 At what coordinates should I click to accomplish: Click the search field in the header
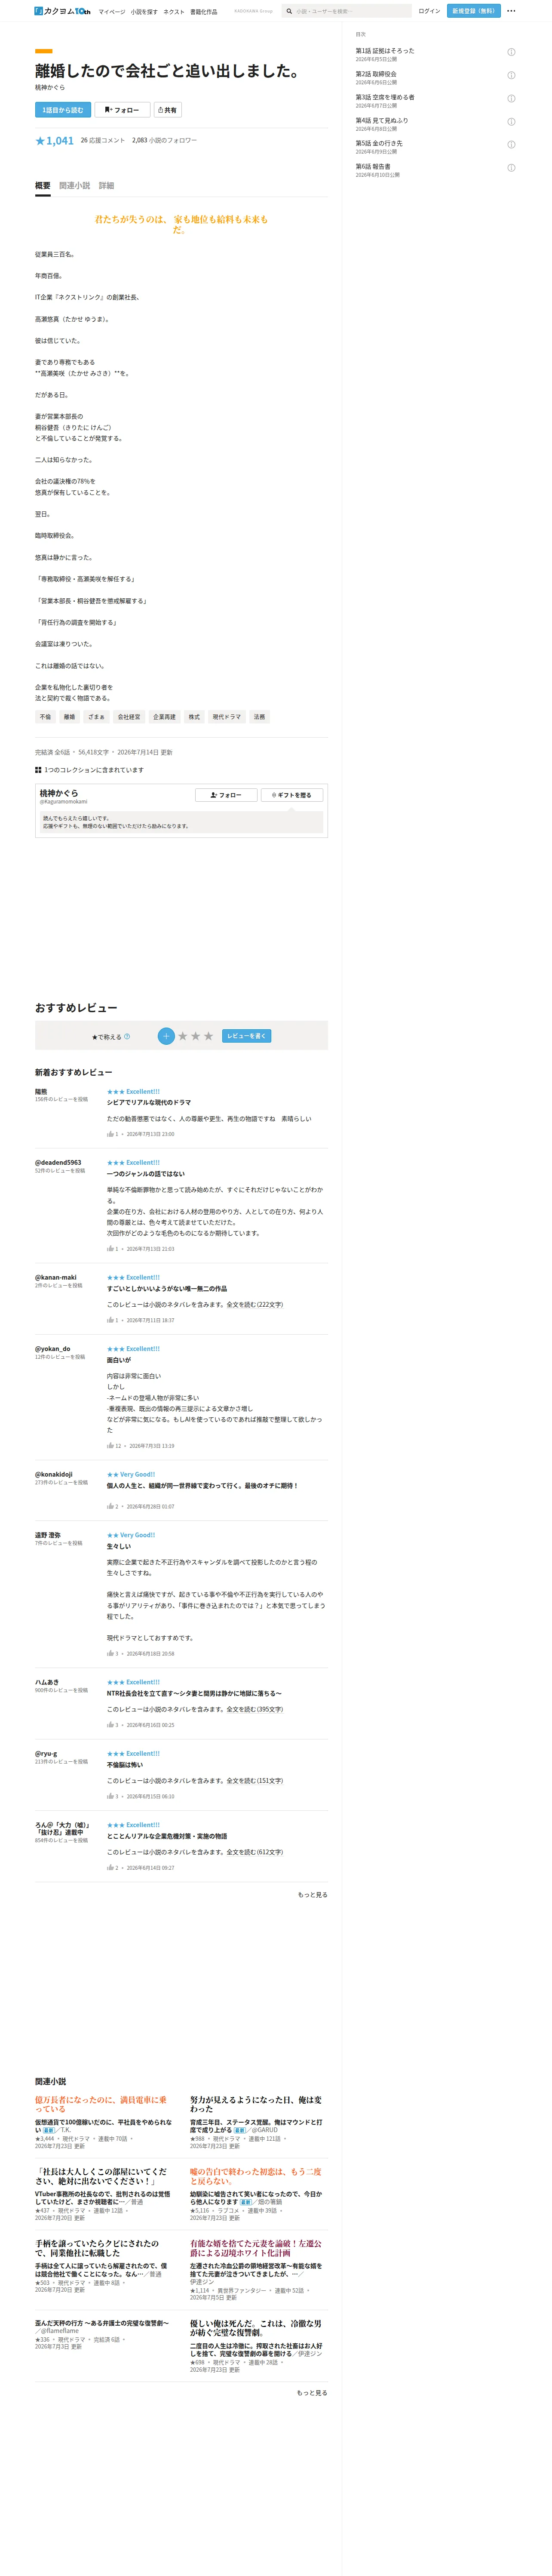346,11
